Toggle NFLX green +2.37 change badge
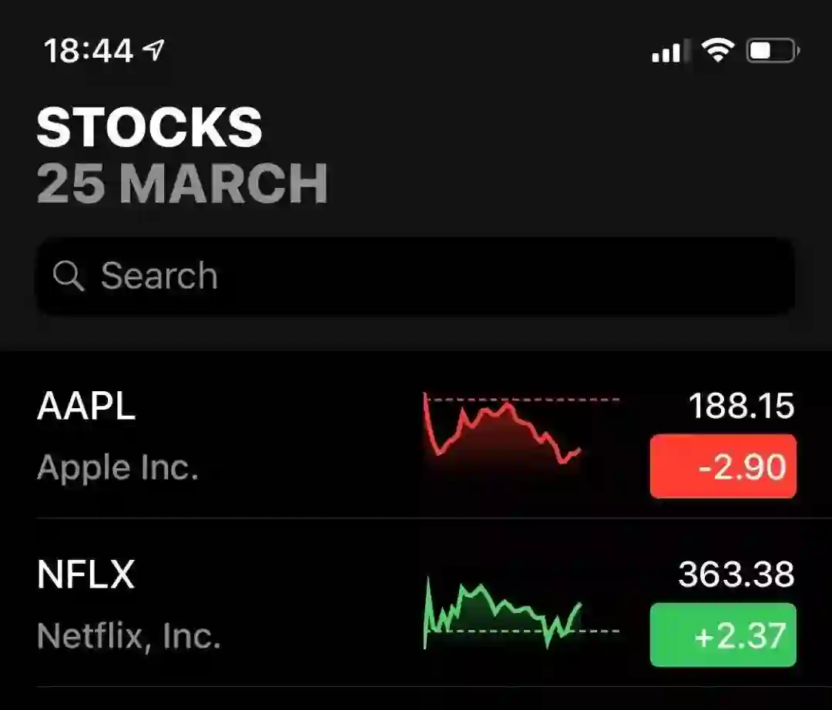Image resolution: width=832 pixels, height=710 pixels. tap(723, 635)
